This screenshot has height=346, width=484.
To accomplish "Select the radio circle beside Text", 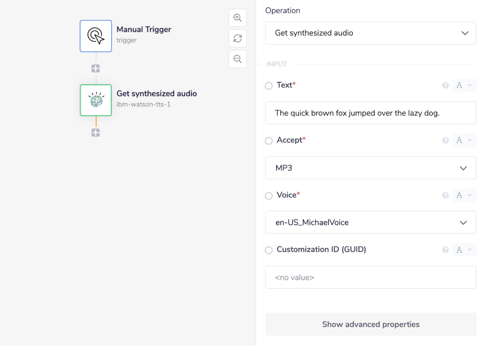I will [x=268, y=85].
